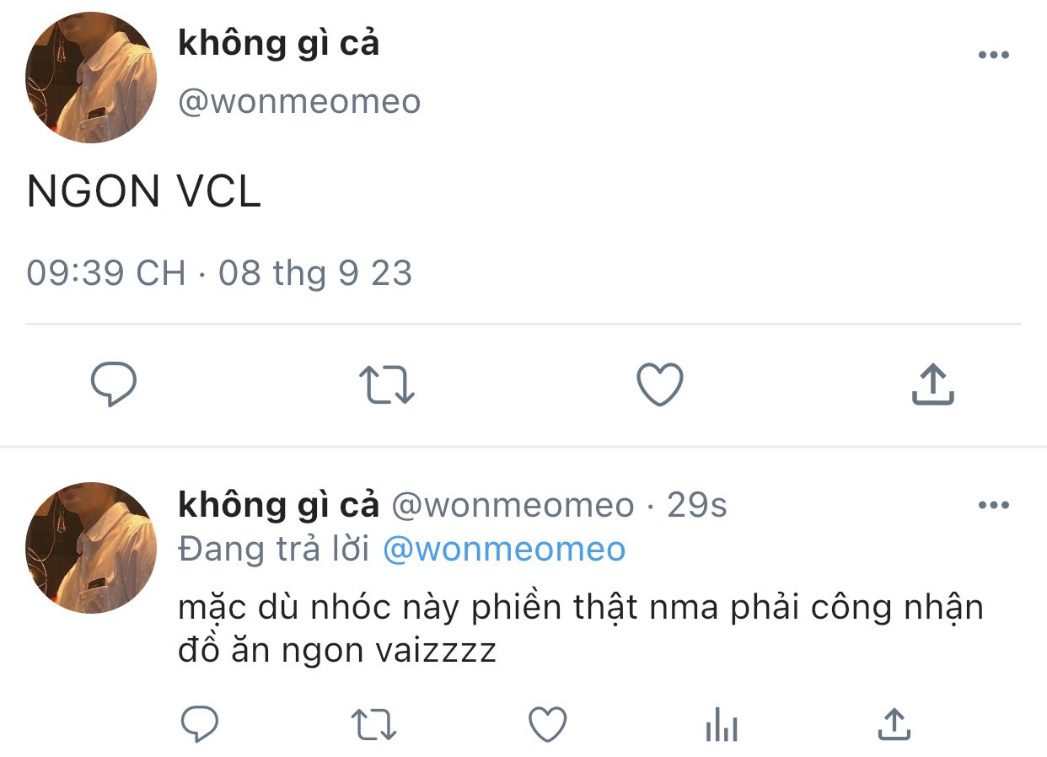This screenshot has height=757, width=1047.
Task: Share the 'đồ ăn ngon' reply tweet
Action: (x=894, y=723)
